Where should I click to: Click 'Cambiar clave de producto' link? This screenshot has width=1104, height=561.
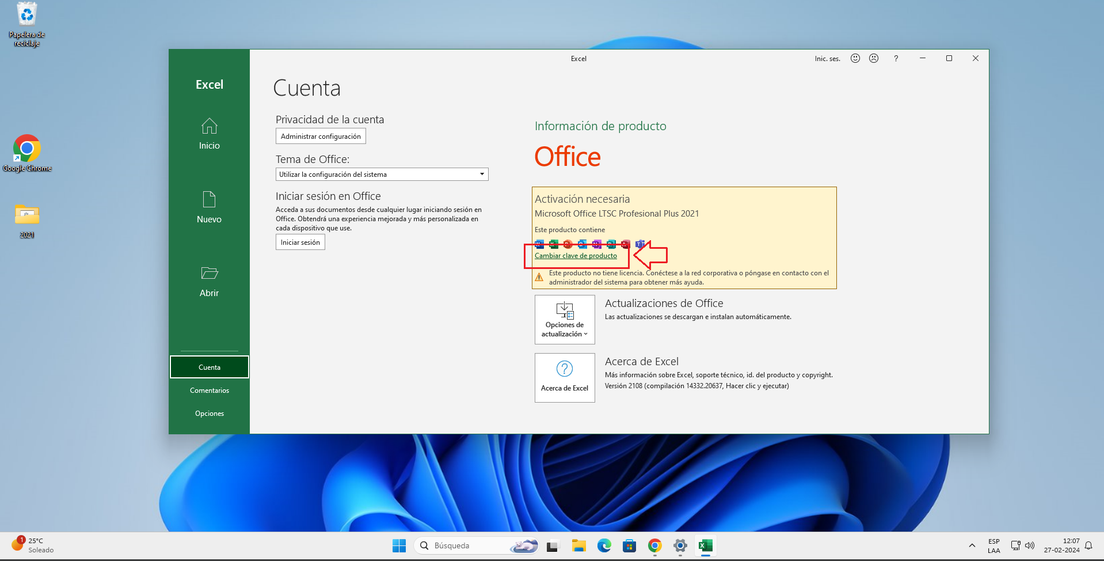click(x=576, y=256)
